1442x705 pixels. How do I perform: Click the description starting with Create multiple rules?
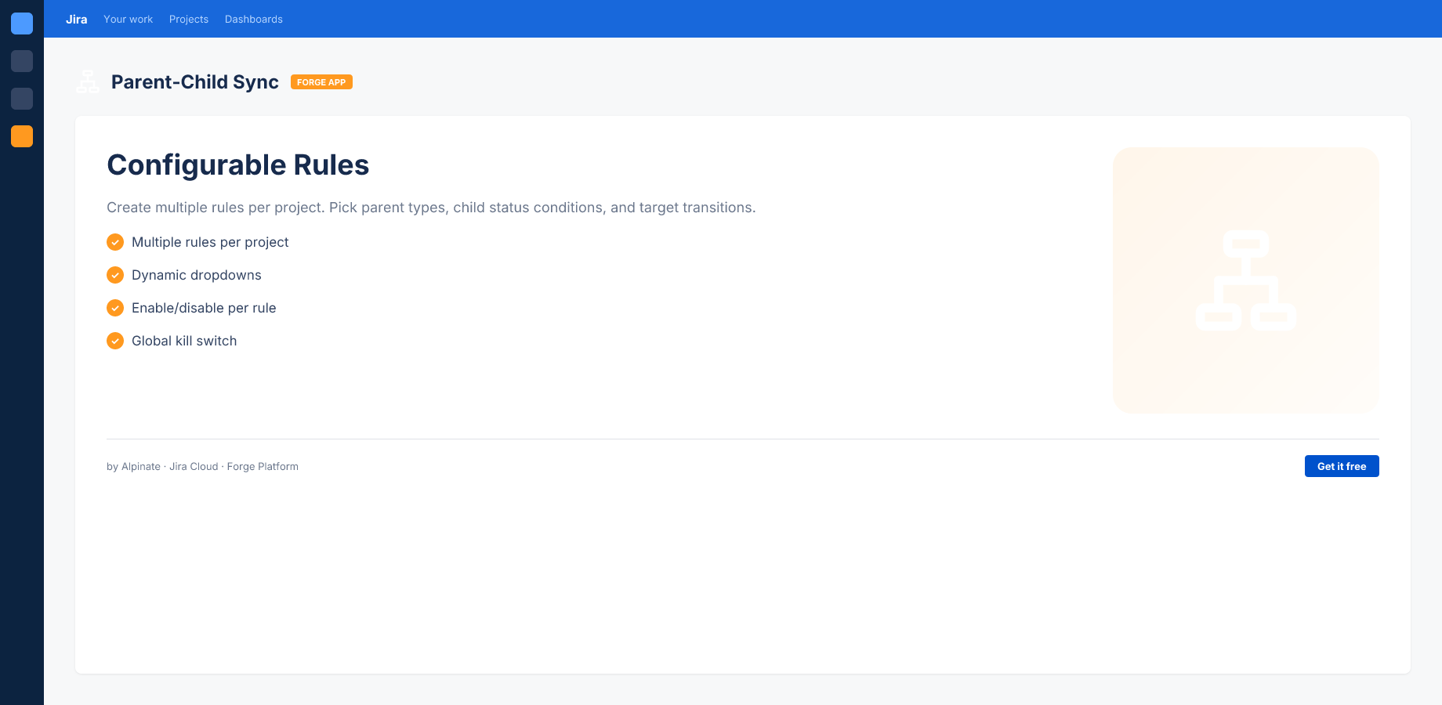pyautogui.click(x=431, y=208)
